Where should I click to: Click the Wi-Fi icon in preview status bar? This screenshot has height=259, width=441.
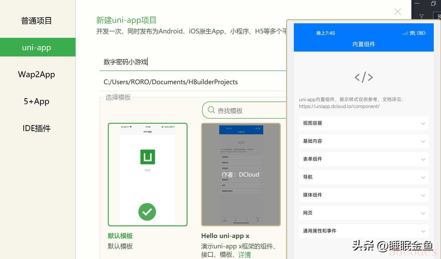(x=412, y=33)
